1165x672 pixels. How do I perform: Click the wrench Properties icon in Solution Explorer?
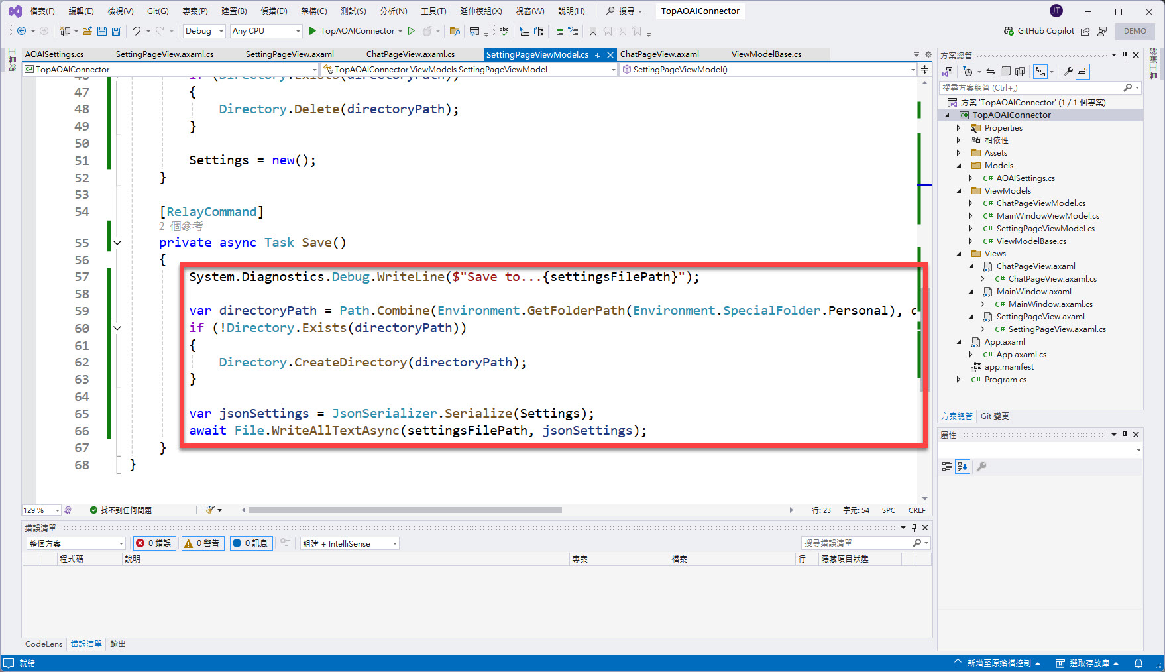click(x=1068, y=72)
